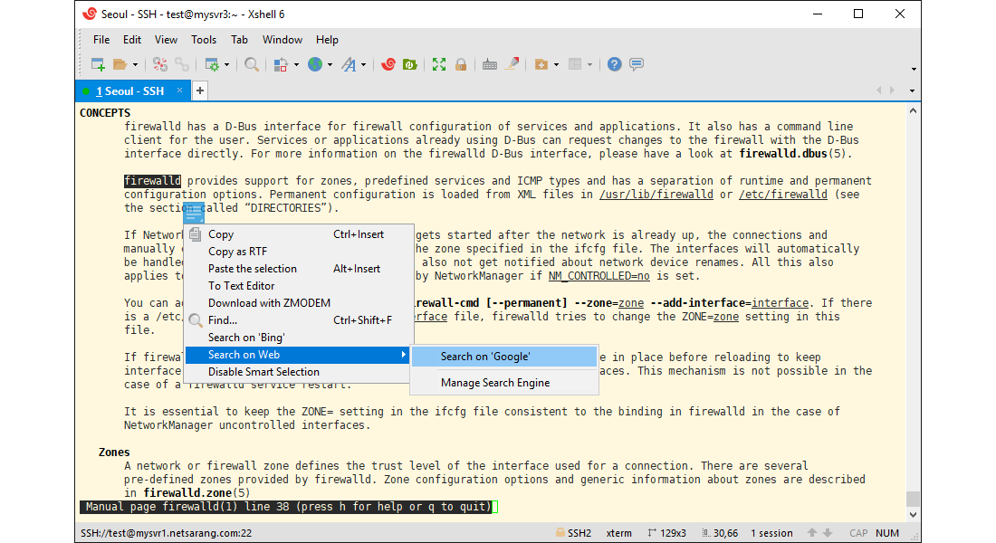The image size is (996, 543).
Task: Open the Window menu
Action: 283,40
